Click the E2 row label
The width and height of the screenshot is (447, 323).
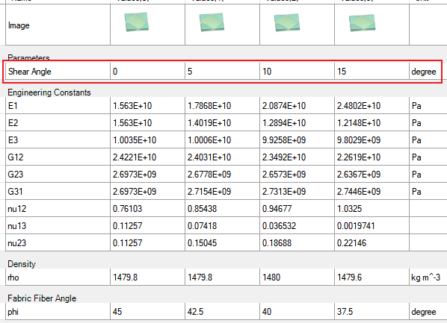coord(13,123)
